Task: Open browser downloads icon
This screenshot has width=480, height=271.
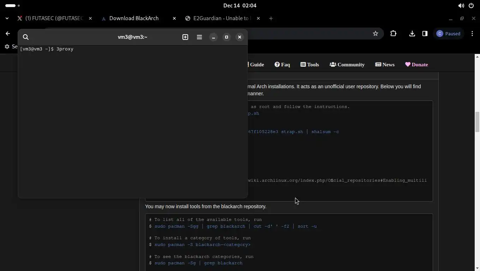Action: [x=412, y=34]
